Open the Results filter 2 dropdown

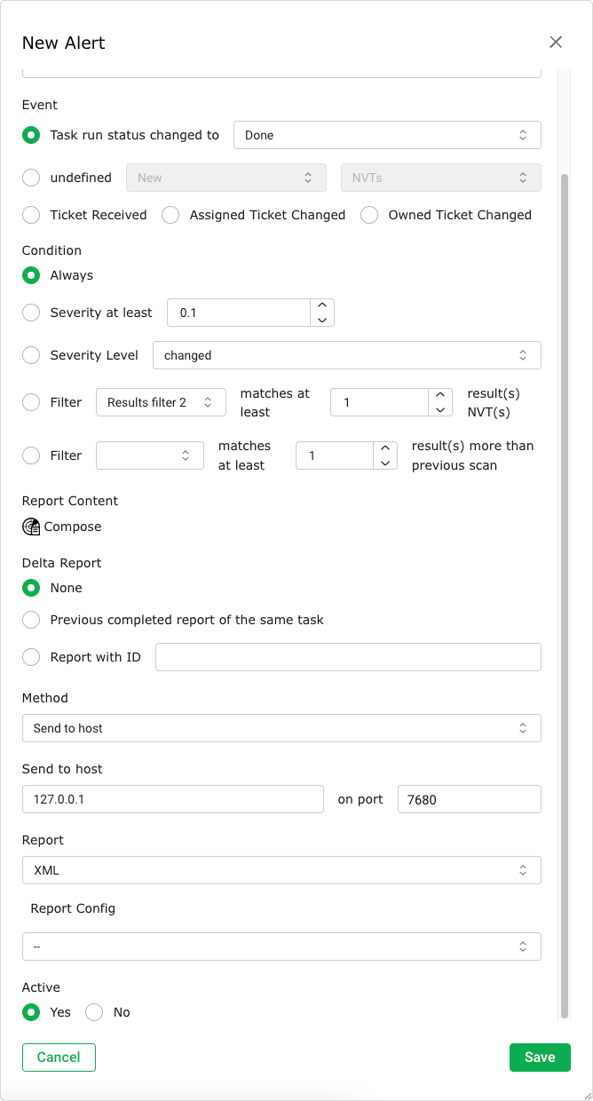160,402
